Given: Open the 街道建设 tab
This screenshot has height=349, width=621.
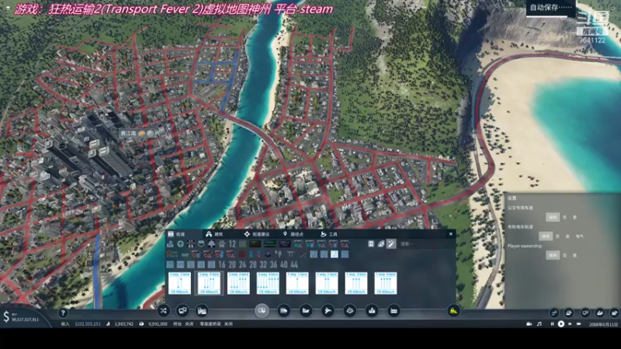Looking at the screenshot, I should coord(257,234).
